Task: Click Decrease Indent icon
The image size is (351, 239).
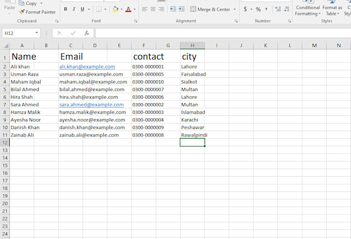Action: click(x=173, y=9)
